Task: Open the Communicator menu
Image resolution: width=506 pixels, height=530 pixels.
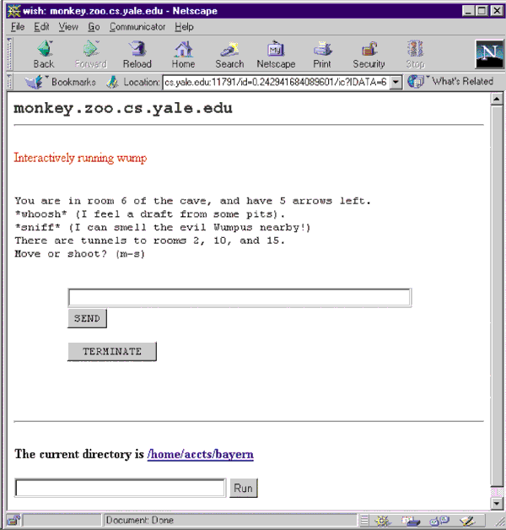Action: point(137,27)
